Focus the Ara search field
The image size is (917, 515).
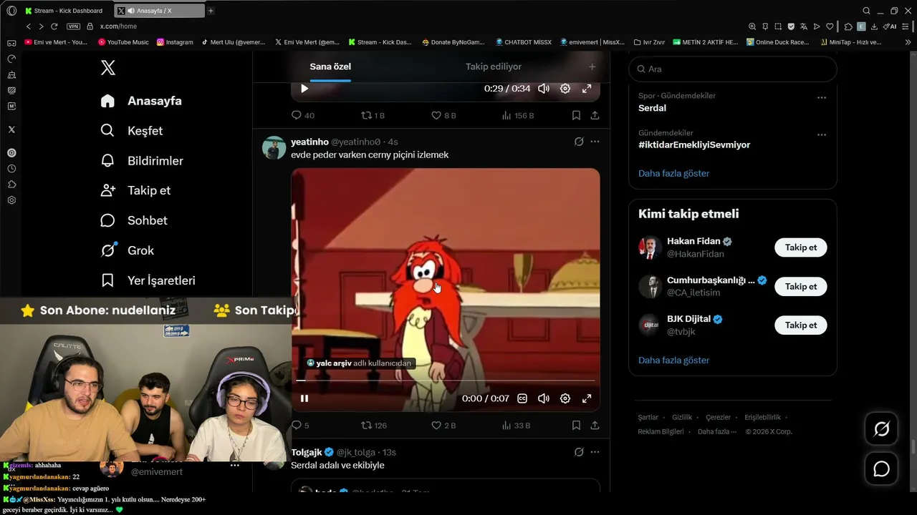[x=733, y=69]
